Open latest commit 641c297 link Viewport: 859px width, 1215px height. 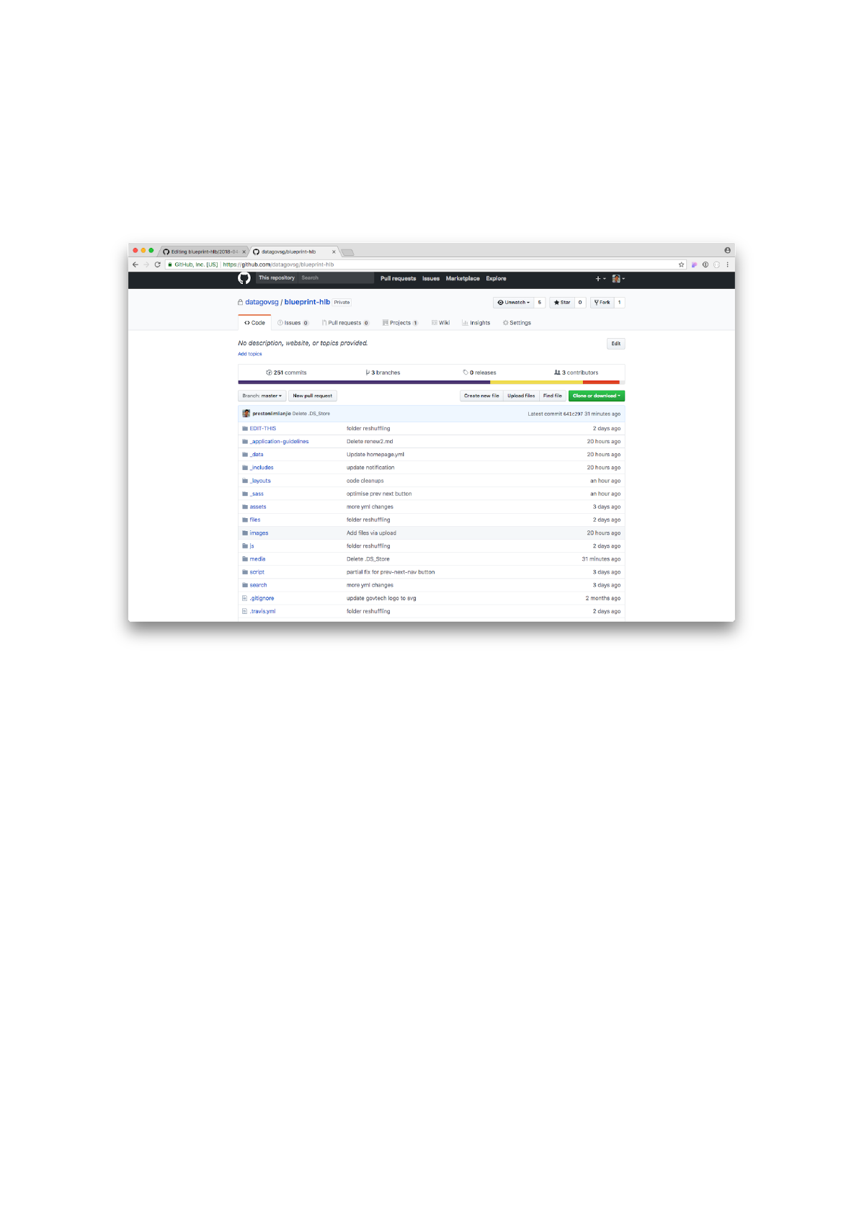coord(573,414)
